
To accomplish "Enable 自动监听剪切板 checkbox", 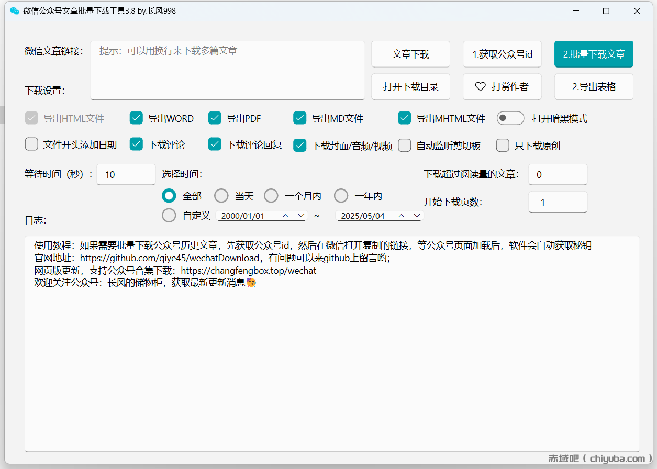I will pyautogui.click(x=405, y=145).
